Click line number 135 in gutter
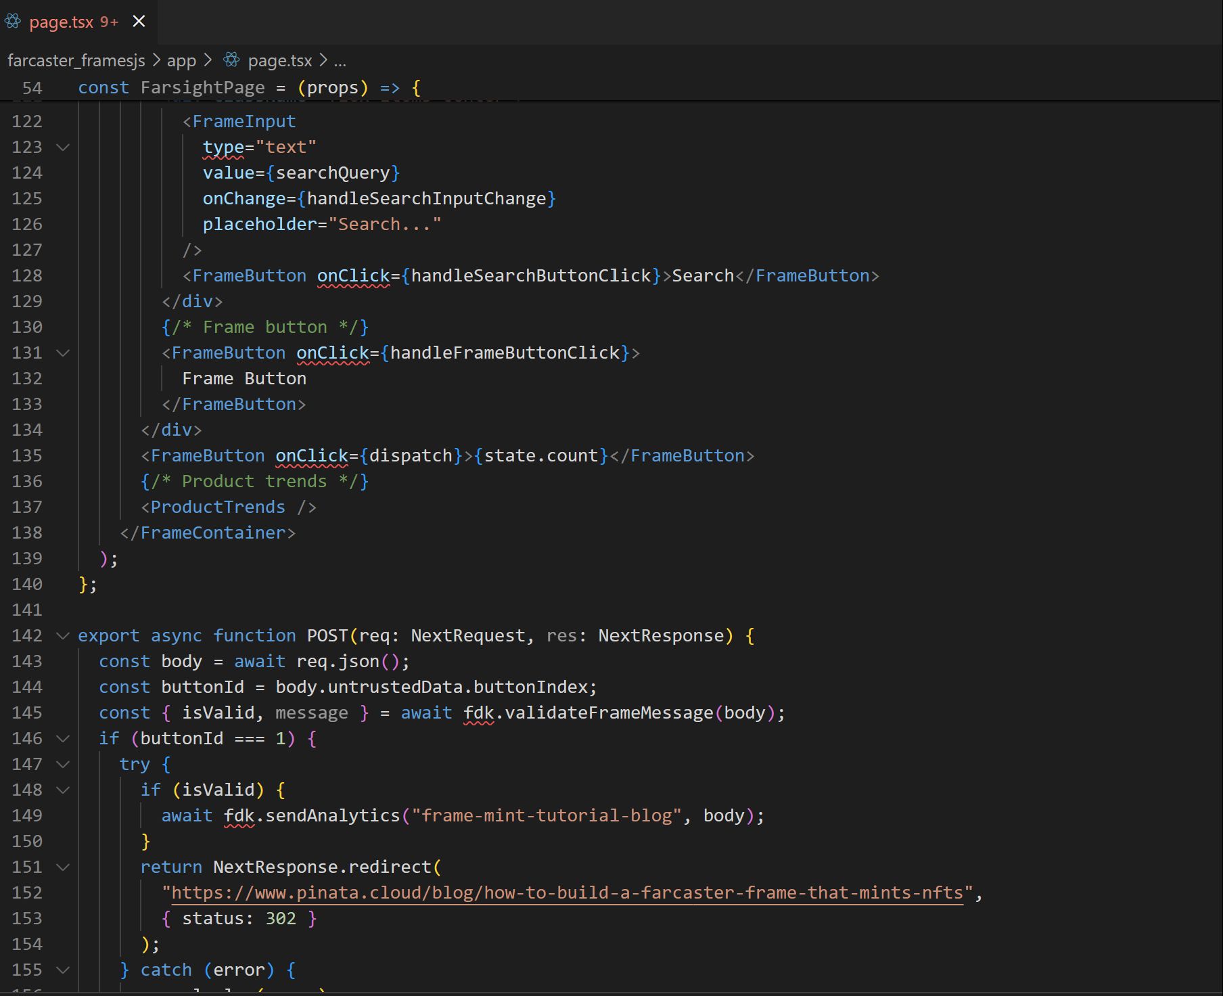The width and height of the screenshot is (1223, 996). point(27,455)
